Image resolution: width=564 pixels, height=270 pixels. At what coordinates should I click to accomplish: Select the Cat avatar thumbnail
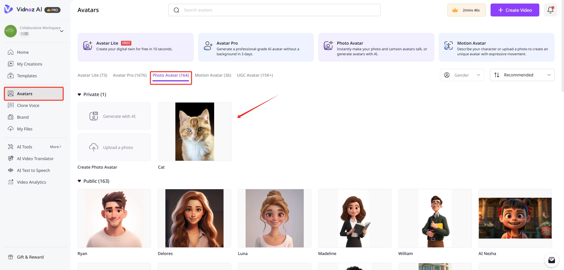tap(194, 132)
